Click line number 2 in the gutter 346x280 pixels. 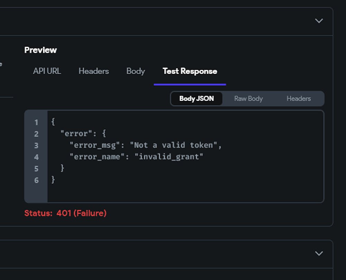click(x=36, y=134)
